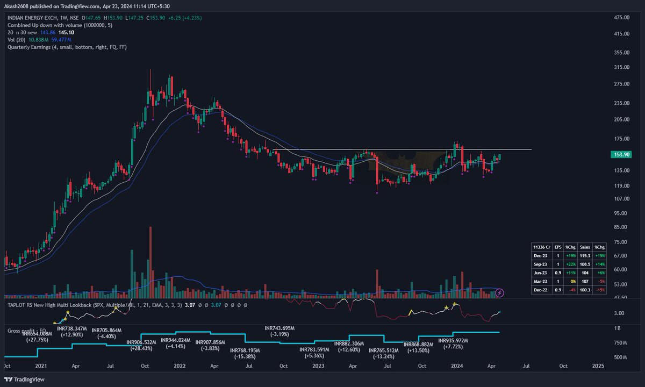
Task: Click the Dec-23 row in earnings table
Action: tap(569, 255)
